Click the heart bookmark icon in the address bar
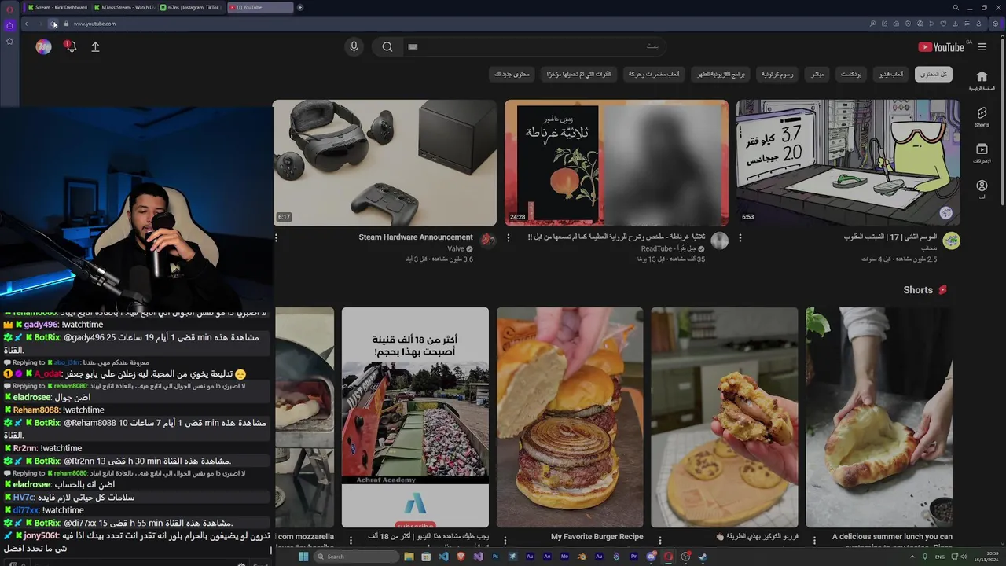This screenshot has height=566, width=1006. tap(943, 24)
